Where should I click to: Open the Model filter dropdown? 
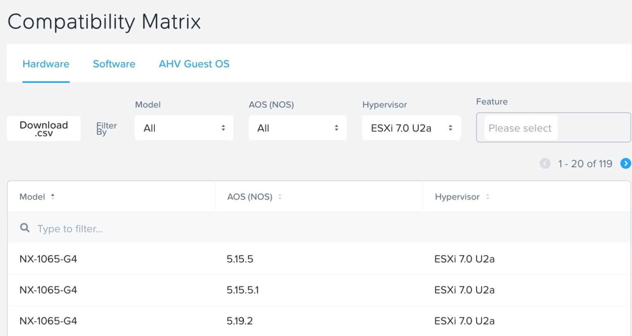coord(184,128)
